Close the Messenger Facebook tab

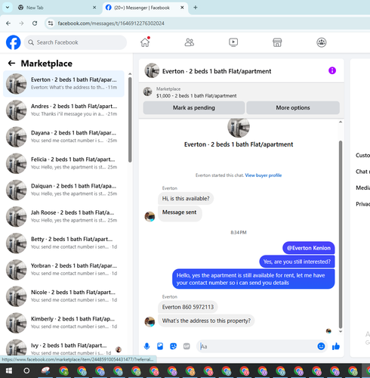pos(182,8)
